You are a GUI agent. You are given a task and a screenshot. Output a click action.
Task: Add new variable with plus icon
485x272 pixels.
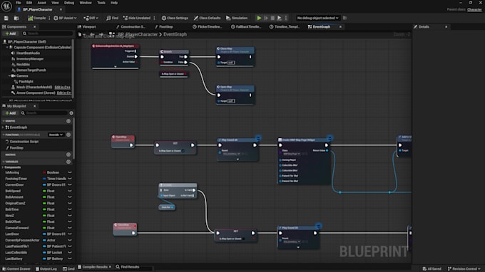[x=68, y=162]
